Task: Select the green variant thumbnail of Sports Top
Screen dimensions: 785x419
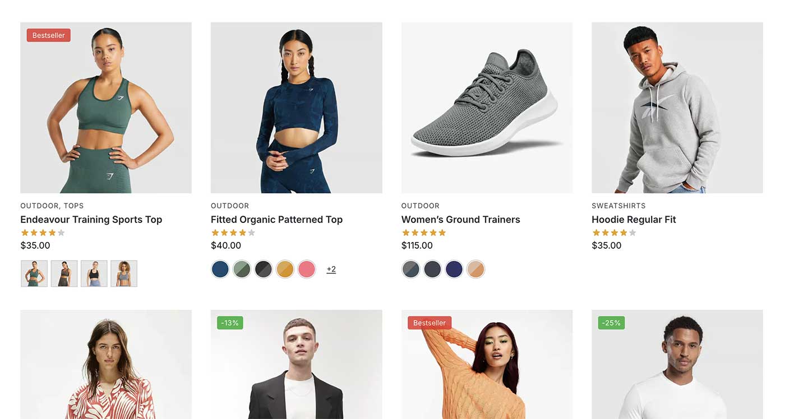Action: 34,273
